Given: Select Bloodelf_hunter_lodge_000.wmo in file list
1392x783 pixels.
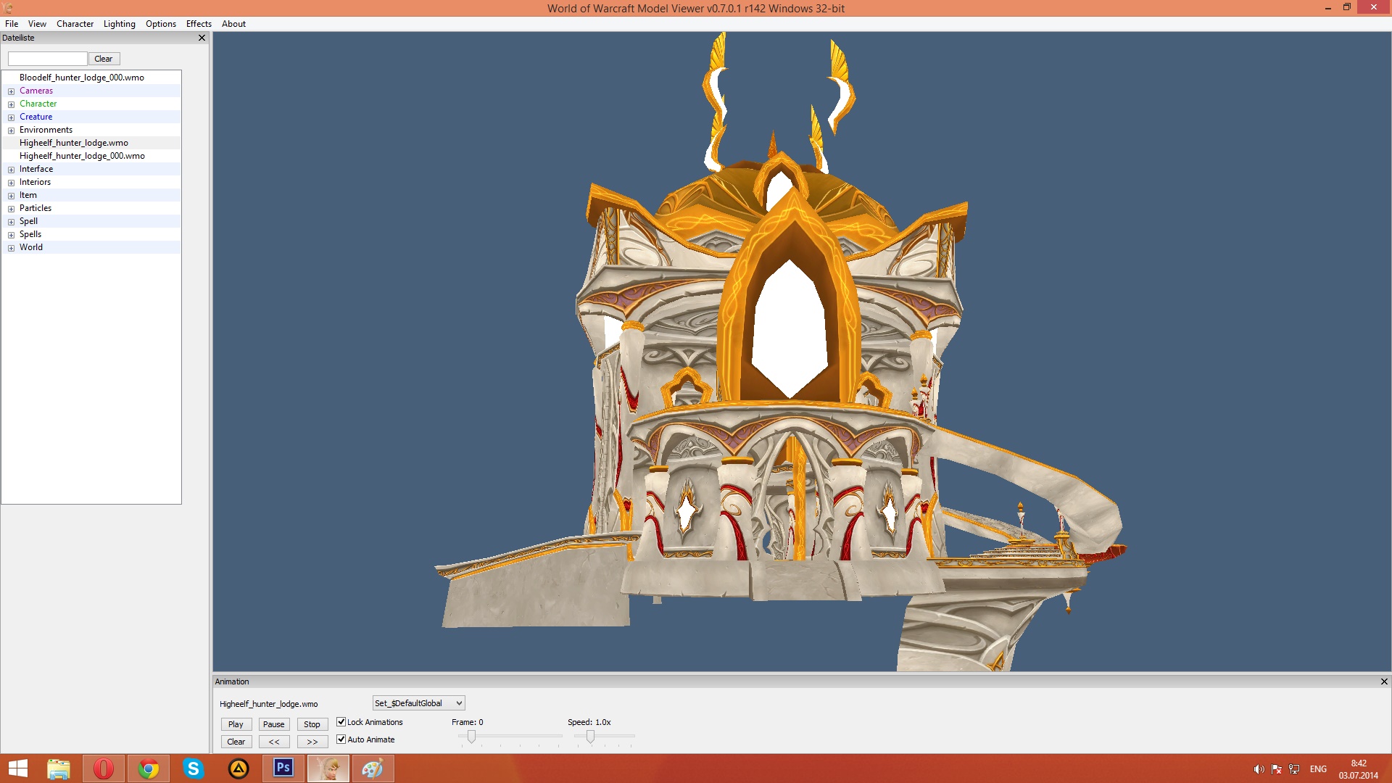Looking at the screenshot, I should pyautogui.click(x=82, y=78).
